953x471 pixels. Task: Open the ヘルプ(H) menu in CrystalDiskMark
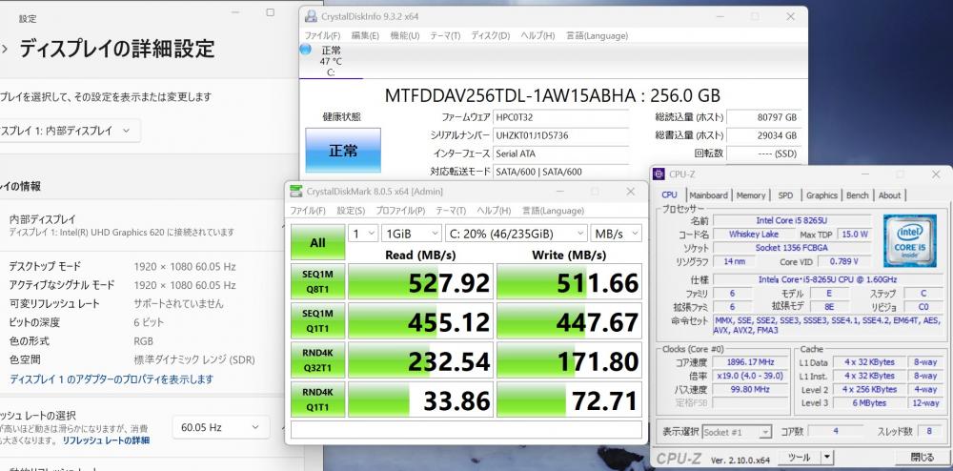494,211
